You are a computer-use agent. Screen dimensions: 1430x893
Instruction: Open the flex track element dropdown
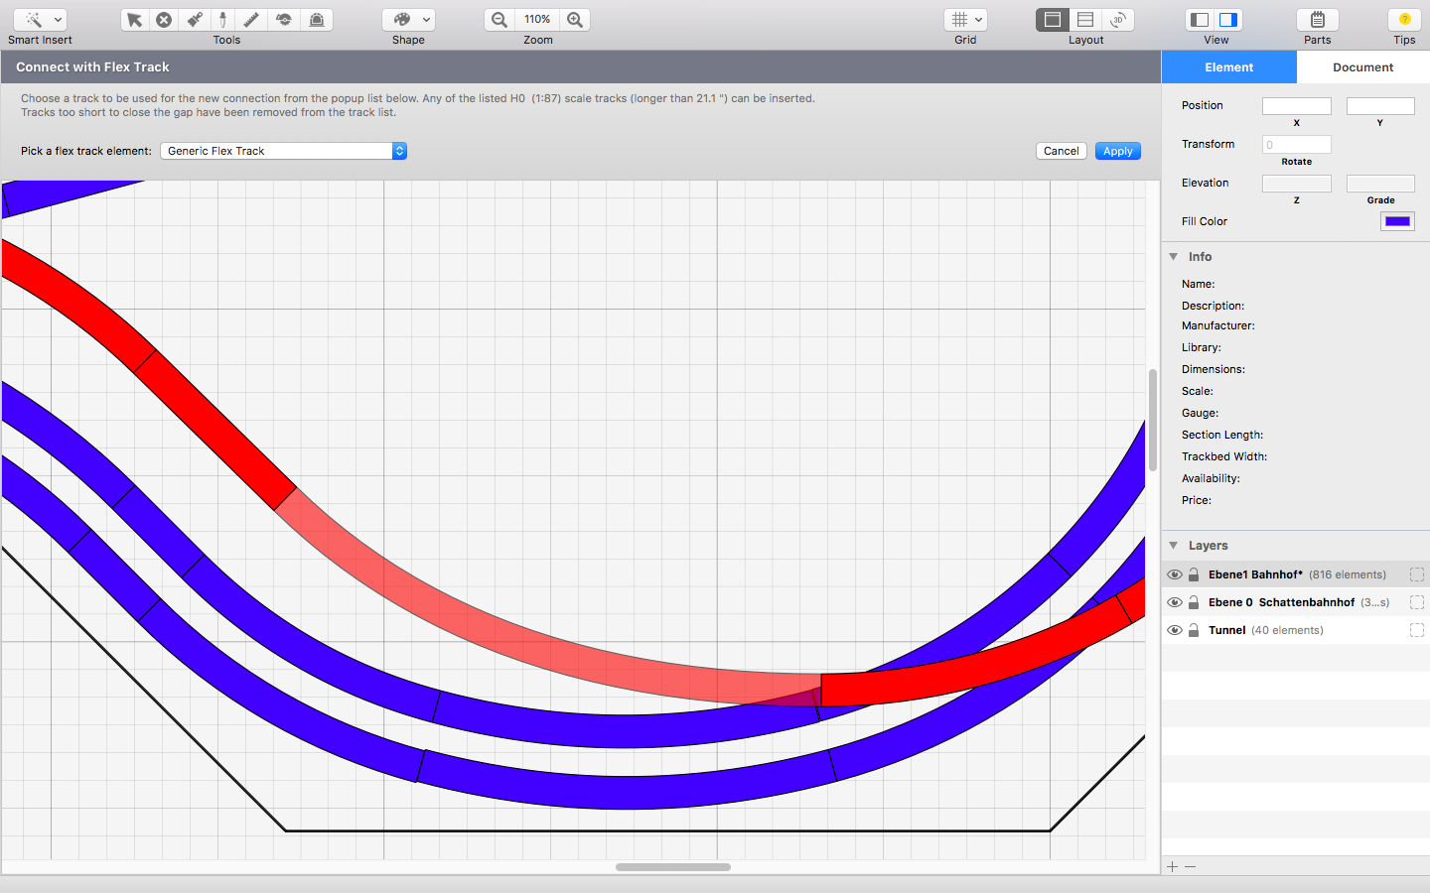coord(284,151)
